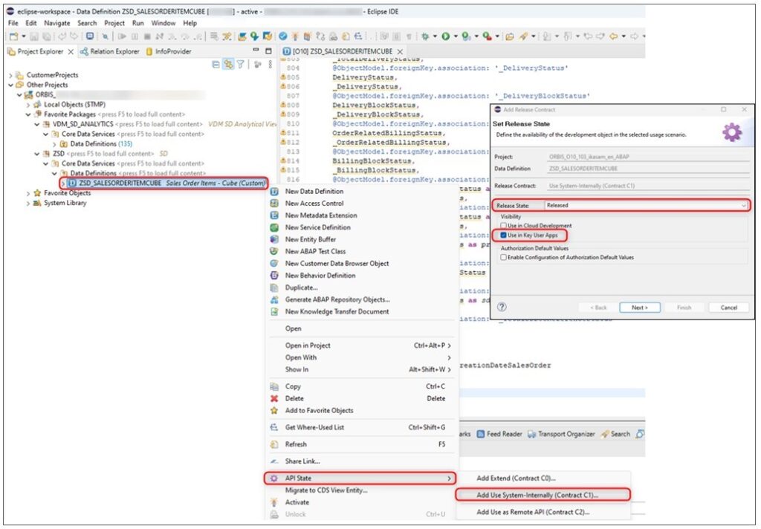Image resolution: width=761 pixels, height=529 pixels.
Task: Click the New wizard toolbar icon
Action: (x=13, y=36)
